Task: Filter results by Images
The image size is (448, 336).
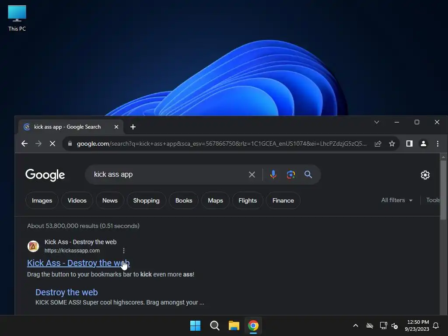Action: pos(42,200)
